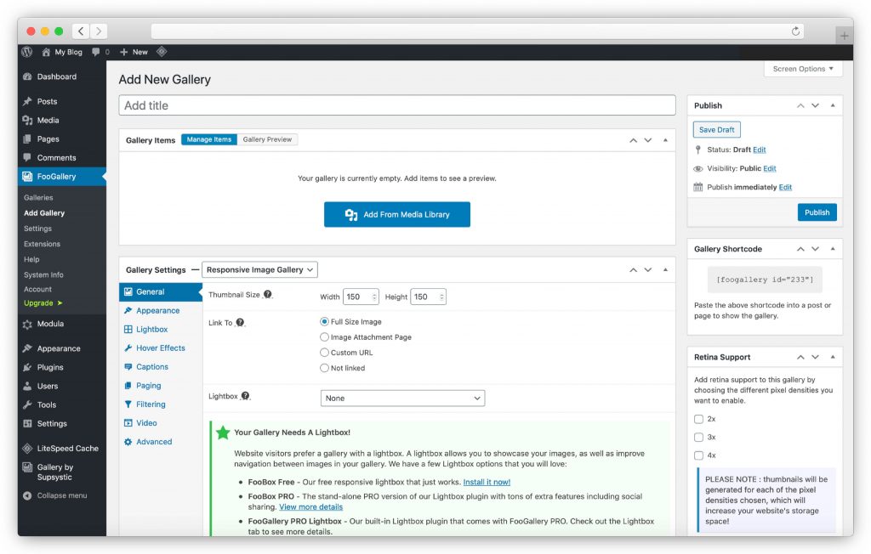Click the Link To help icon
The height and width of the screenshot is (554, 871).
click(x=240, y=323)
